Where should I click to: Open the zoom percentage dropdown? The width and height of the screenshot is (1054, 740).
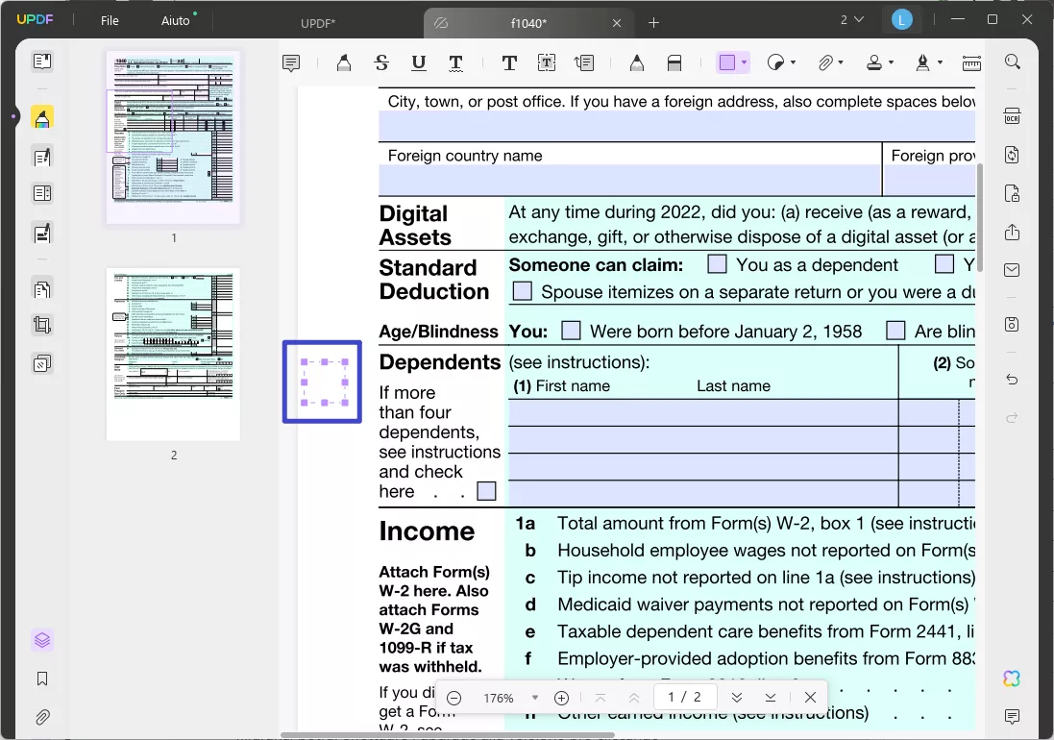[x=535, y=698]
